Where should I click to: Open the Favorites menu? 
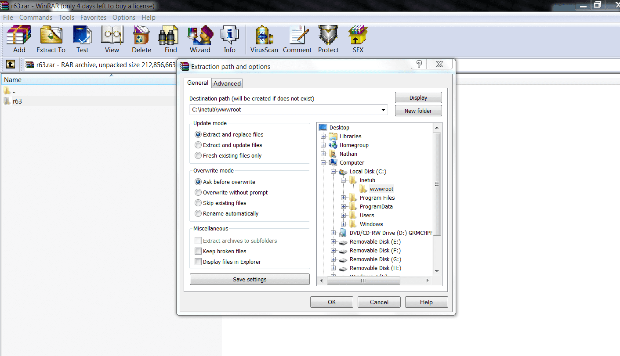pyautogui.click(x=93, y=18)
